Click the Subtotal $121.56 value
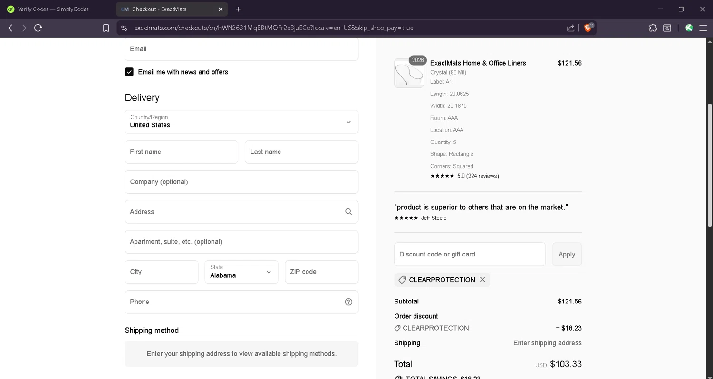The width and height of the screenshot is (713, 379). point(569,302)
